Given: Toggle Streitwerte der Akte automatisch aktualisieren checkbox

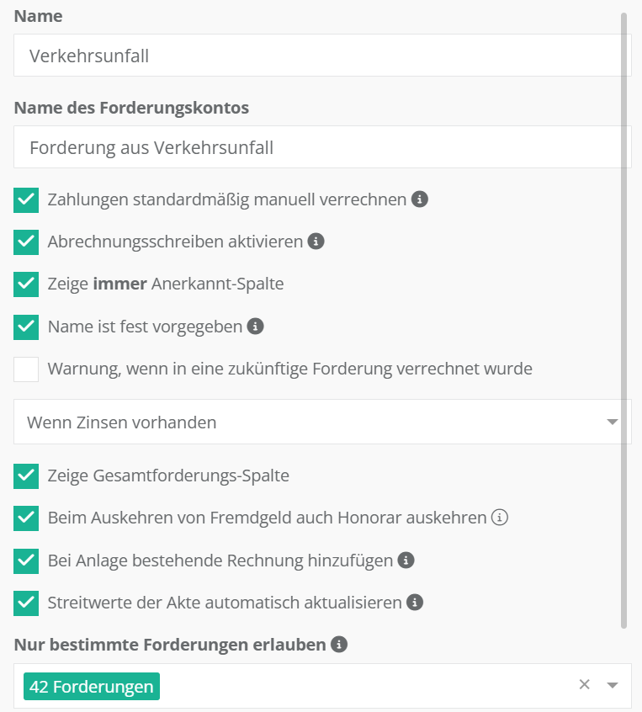Looking at the screenshot, I should pos(26,603).
